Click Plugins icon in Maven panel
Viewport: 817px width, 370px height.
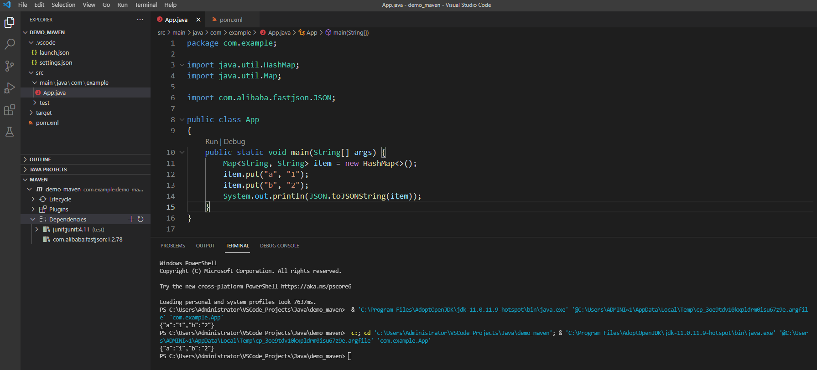(43, 209)
